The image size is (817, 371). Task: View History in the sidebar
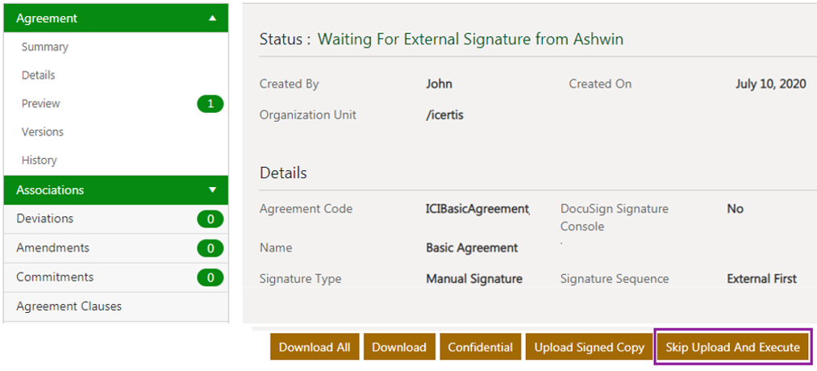pyautogui.click(x=40, y=160)
